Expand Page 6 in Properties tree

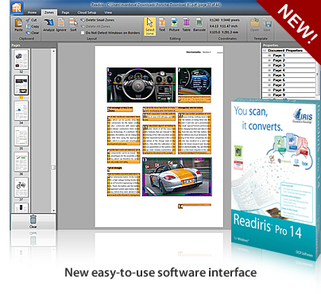pyautogui.click(x=269, y=80)
